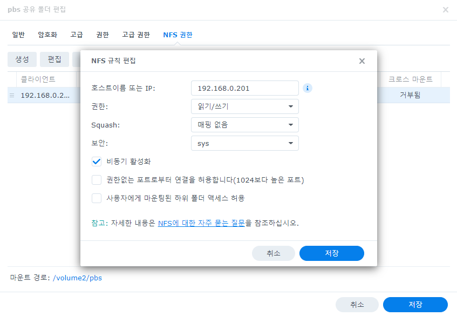The height and width of the screenshot is (316, 457).
Task: Enable 하위 폴더 액세스 허용 checkbox
Action: point(97,198)
